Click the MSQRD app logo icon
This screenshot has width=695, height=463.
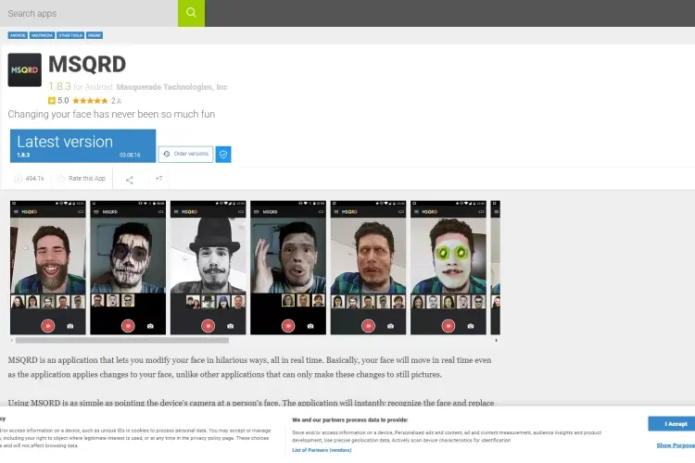pyautogui.click(x=24, y=69)
